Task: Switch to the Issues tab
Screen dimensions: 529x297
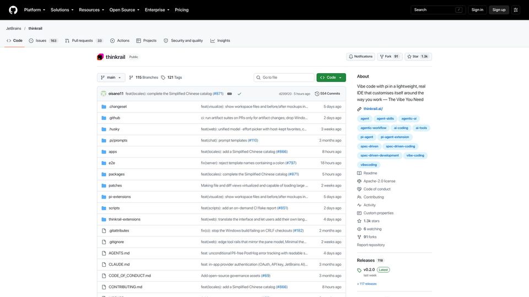Action: [43, 41]
